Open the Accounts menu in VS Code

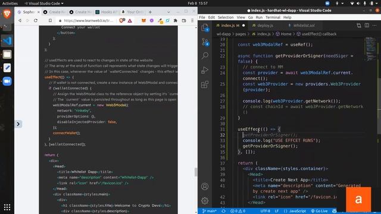[x=205, y=186]
